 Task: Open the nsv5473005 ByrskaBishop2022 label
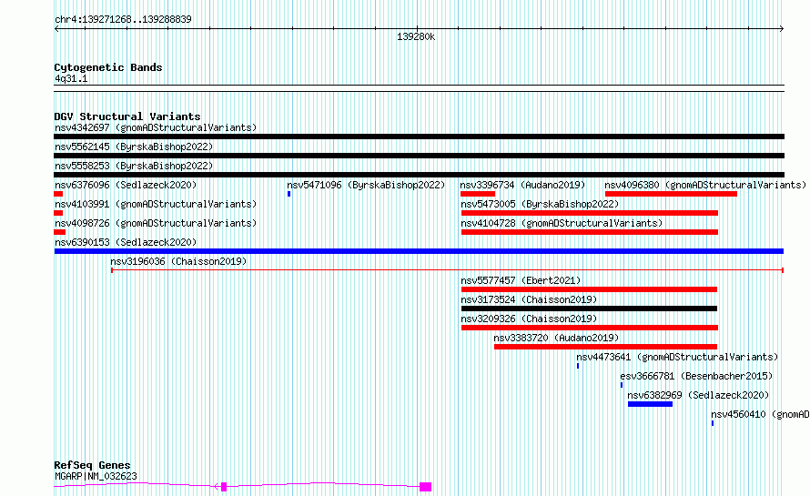click(x=540, y=204)
